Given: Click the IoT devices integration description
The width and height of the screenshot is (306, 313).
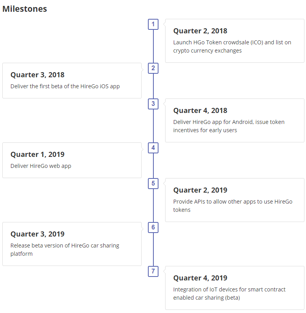Looking at the screenshot, I should coord(229,294).
